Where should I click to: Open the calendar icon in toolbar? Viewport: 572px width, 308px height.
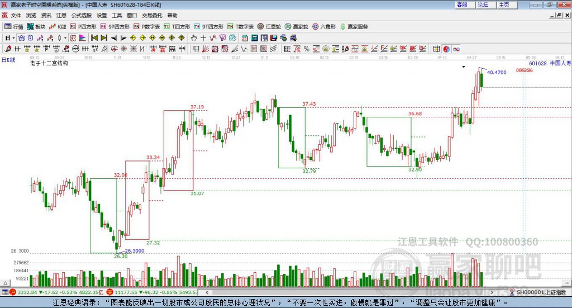coord(245,38)
